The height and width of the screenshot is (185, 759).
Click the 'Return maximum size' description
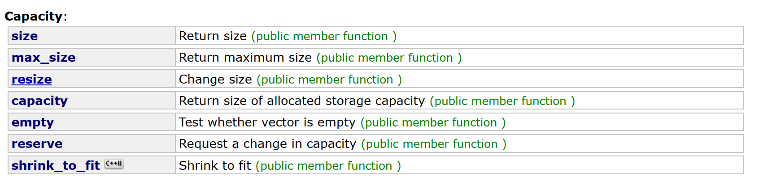(x=245, y=58)
